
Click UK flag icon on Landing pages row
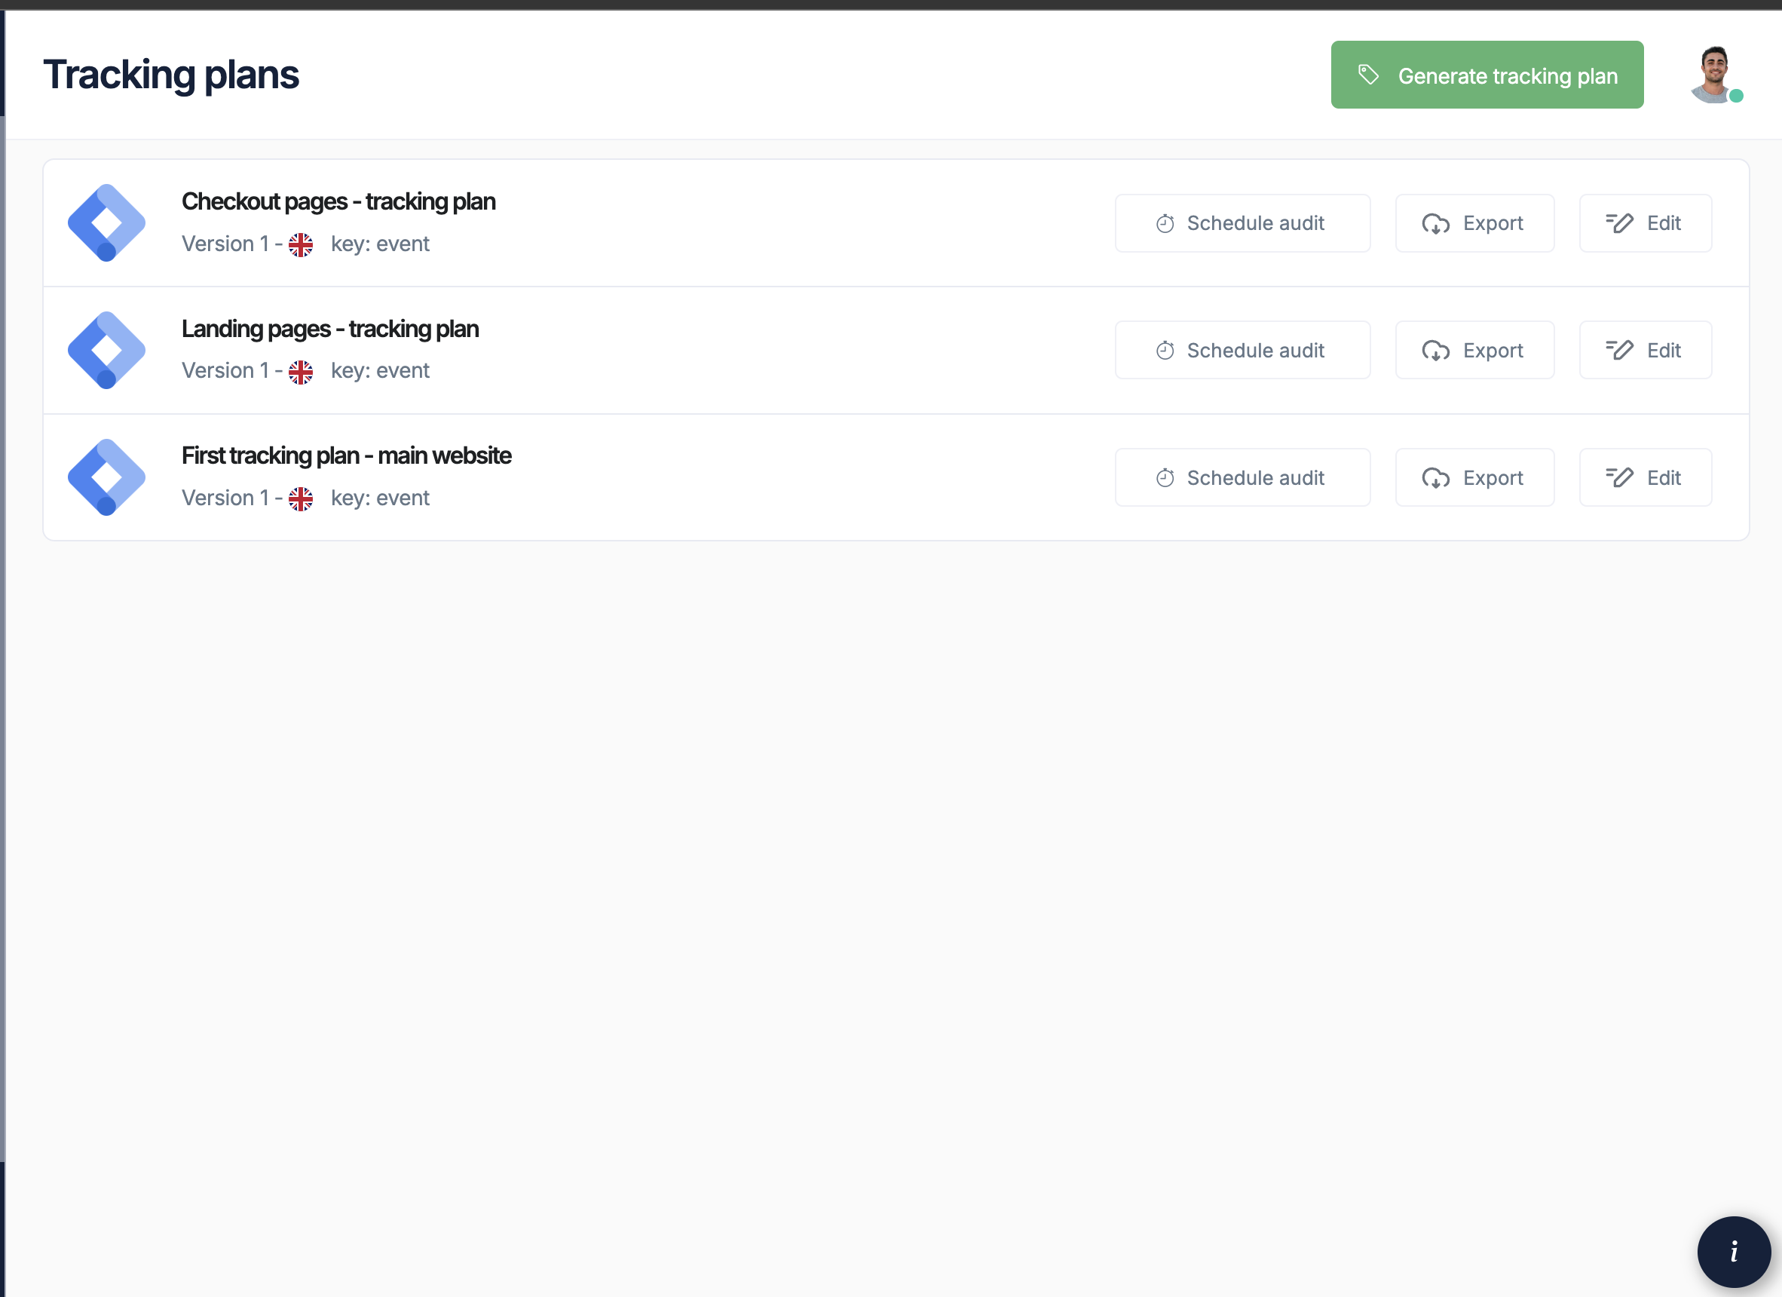[x=300, y=372]
